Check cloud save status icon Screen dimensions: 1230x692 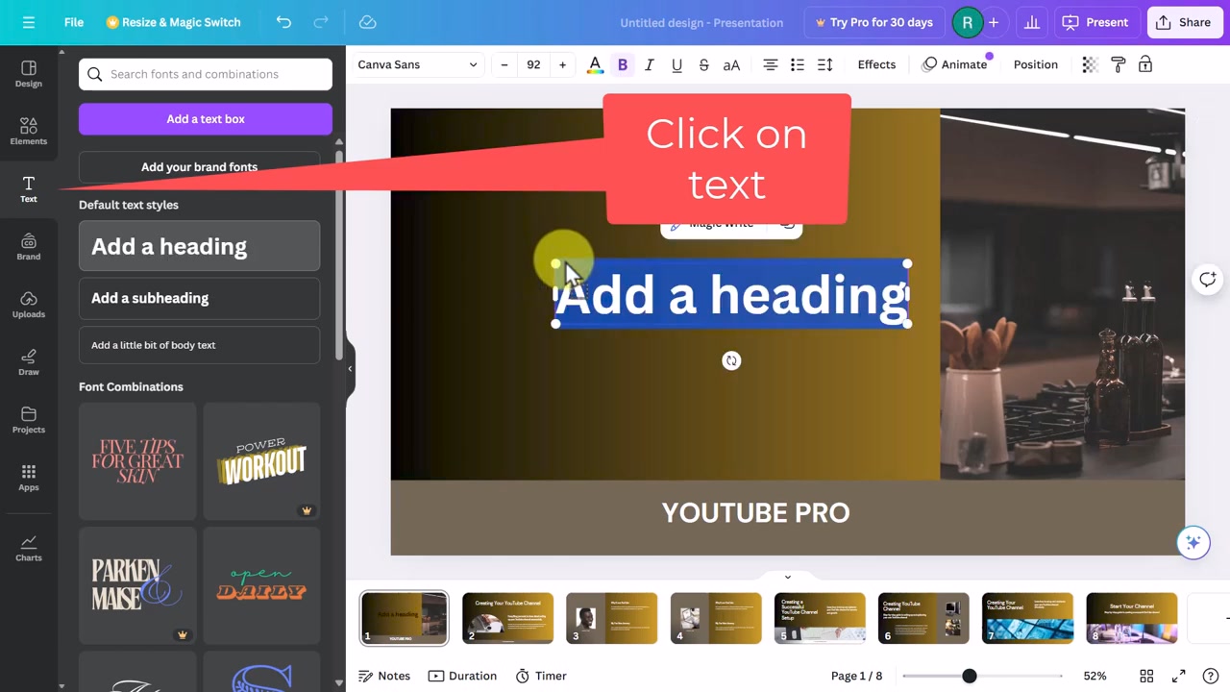367,22
